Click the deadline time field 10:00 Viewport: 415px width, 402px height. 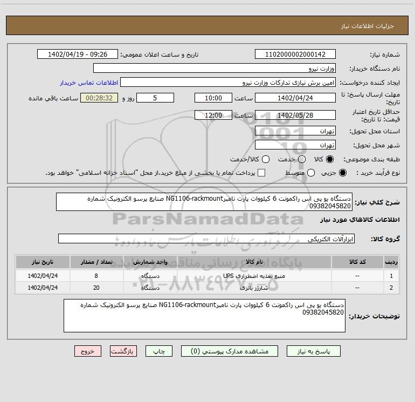coord(213,98)
